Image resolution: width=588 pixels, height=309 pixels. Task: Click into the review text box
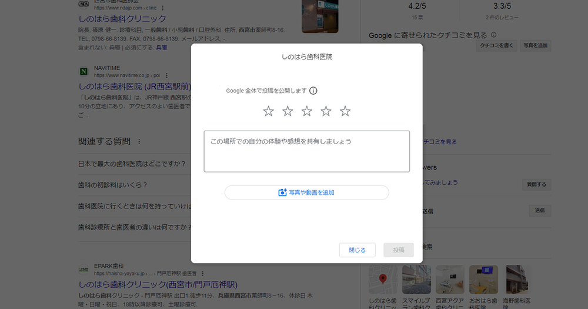306,151
